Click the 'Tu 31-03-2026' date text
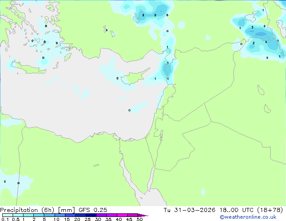This screenshot has width=286, height=221. point(189,210)
